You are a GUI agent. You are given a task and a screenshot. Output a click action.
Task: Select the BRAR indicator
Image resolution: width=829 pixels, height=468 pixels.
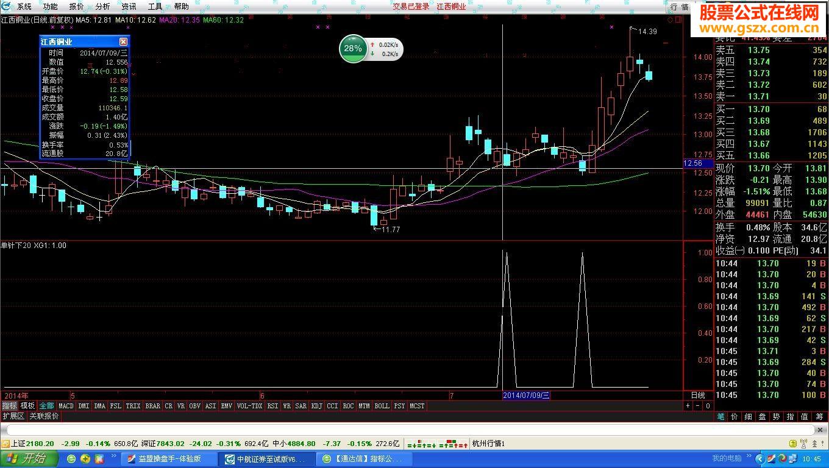152,405
